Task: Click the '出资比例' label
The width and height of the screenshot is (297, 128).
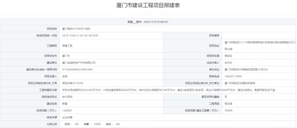Action: pyautogui.click(x=52, y=124)
